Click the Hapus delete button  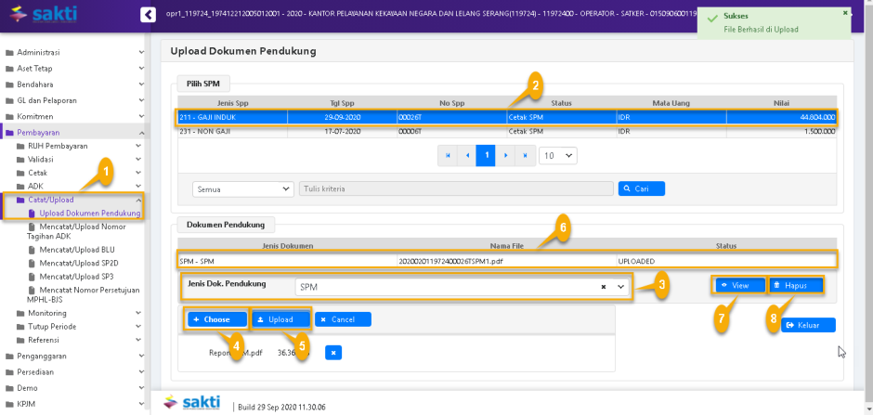click(x=796, y=285)
